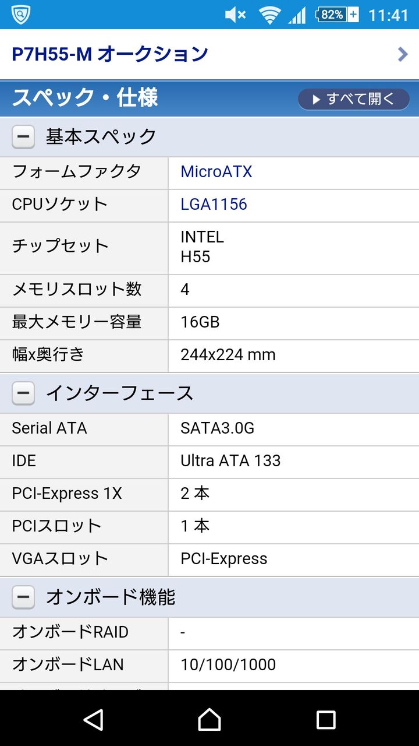Collapse the インターフェース section
The image size is (419, 746).
click(23, 393)
